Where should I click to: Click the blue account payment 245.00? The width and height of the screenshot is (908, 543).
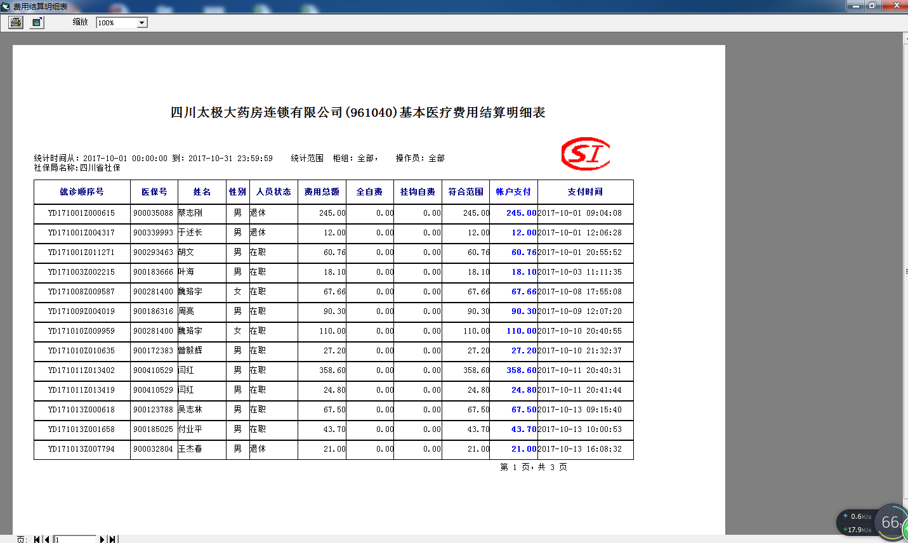522,213
